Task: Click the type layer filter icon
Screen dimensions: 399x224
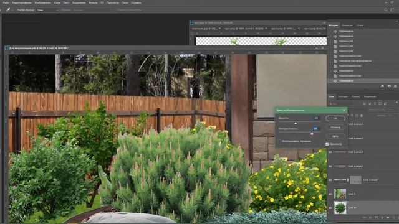Action: pos(375,104)
